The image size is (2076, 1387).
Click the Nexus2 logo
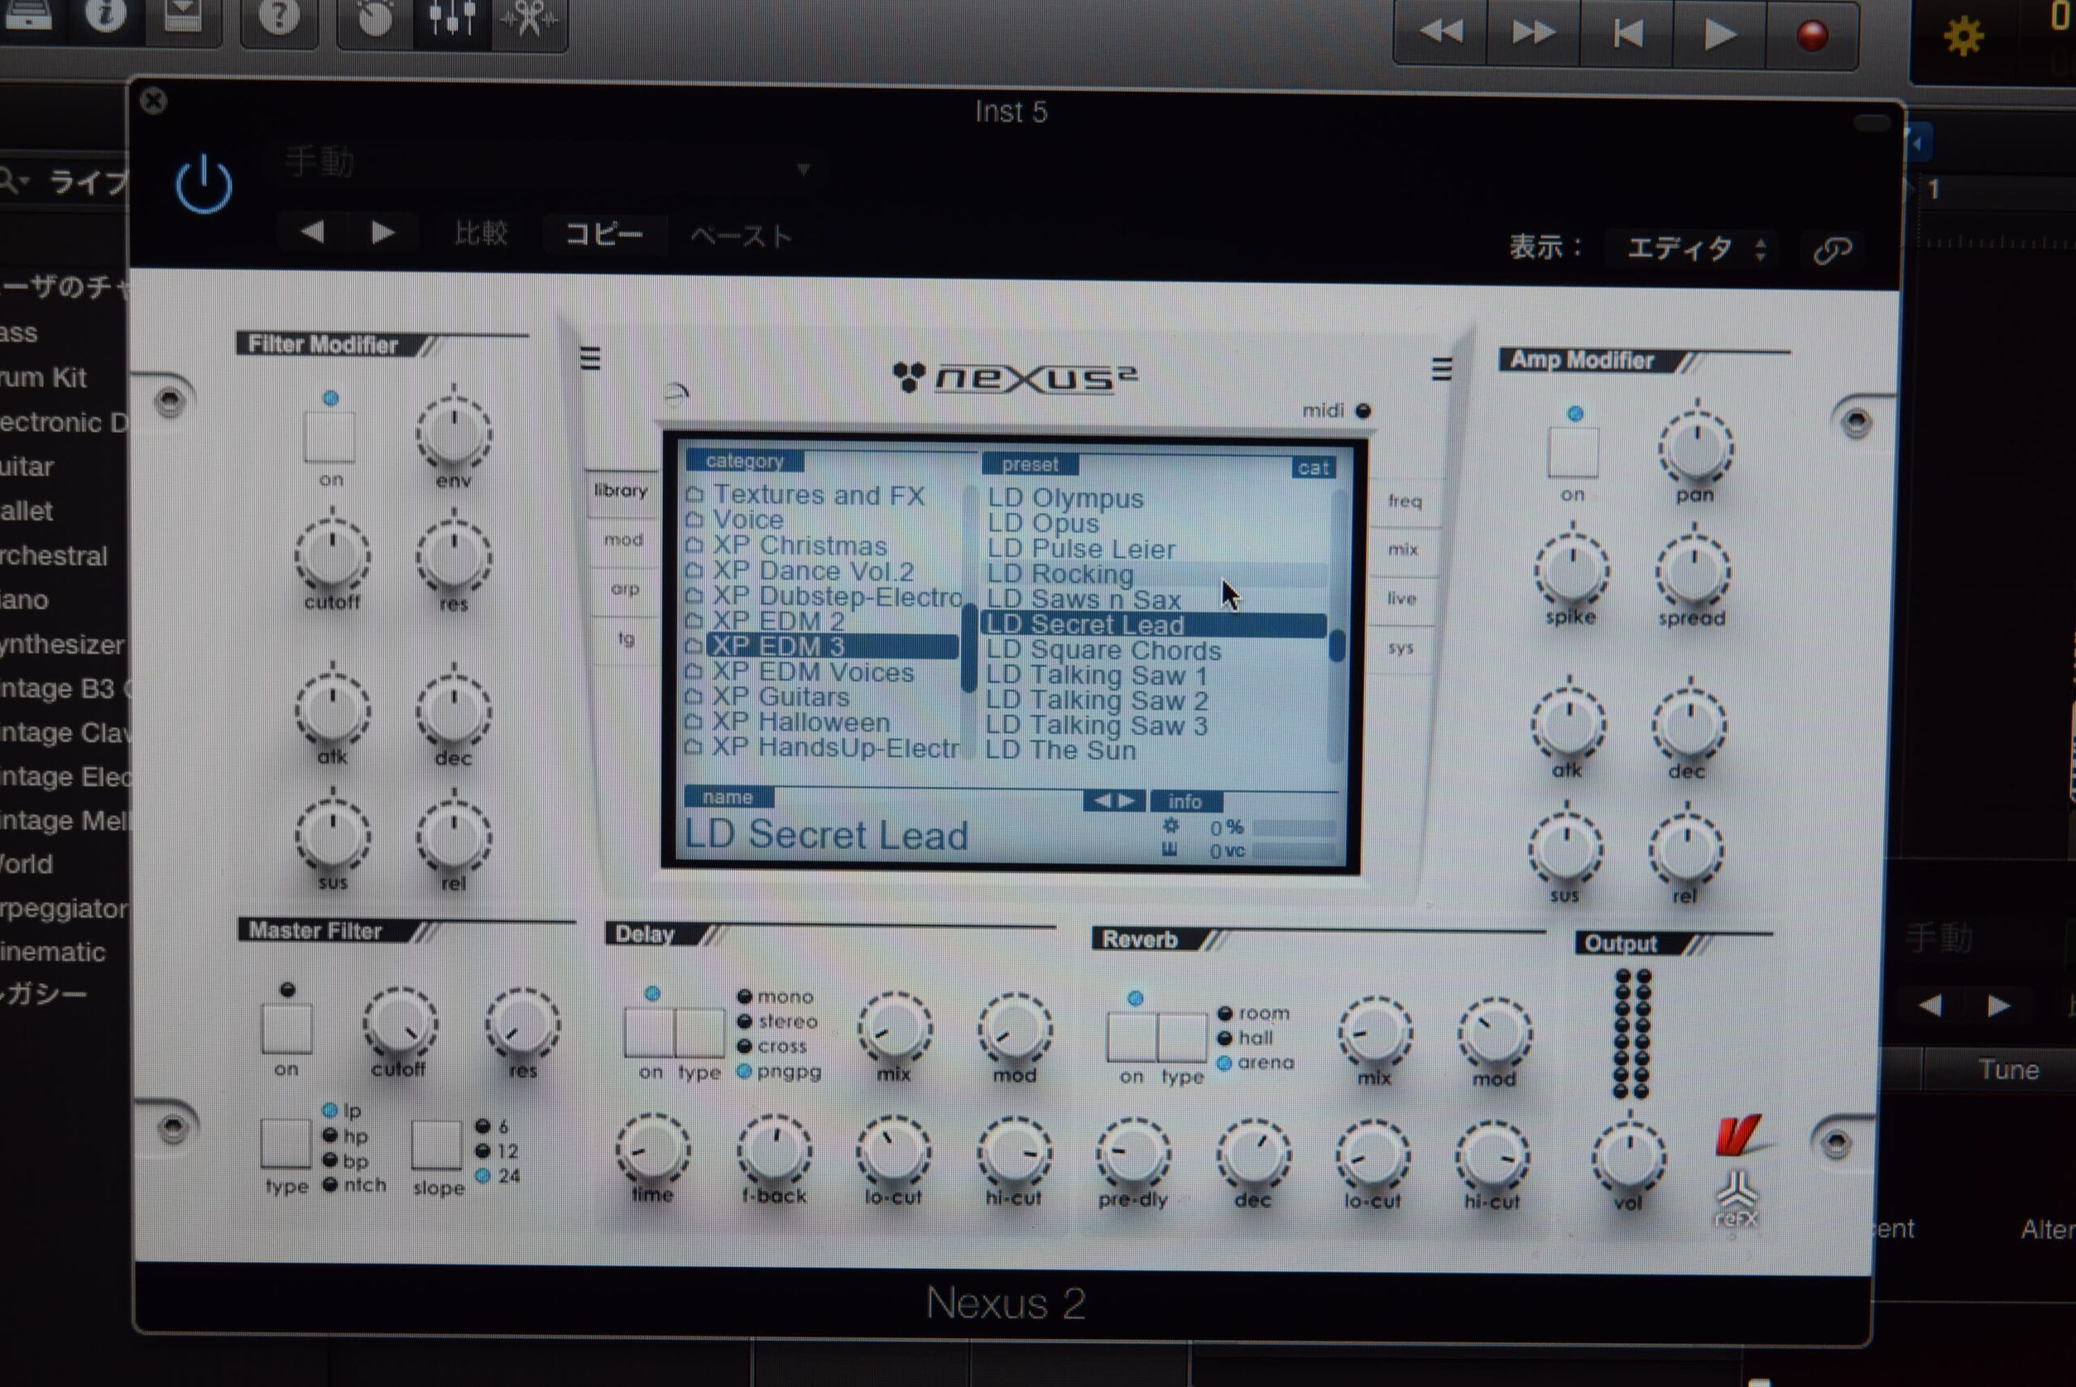tap(1015, 378)
